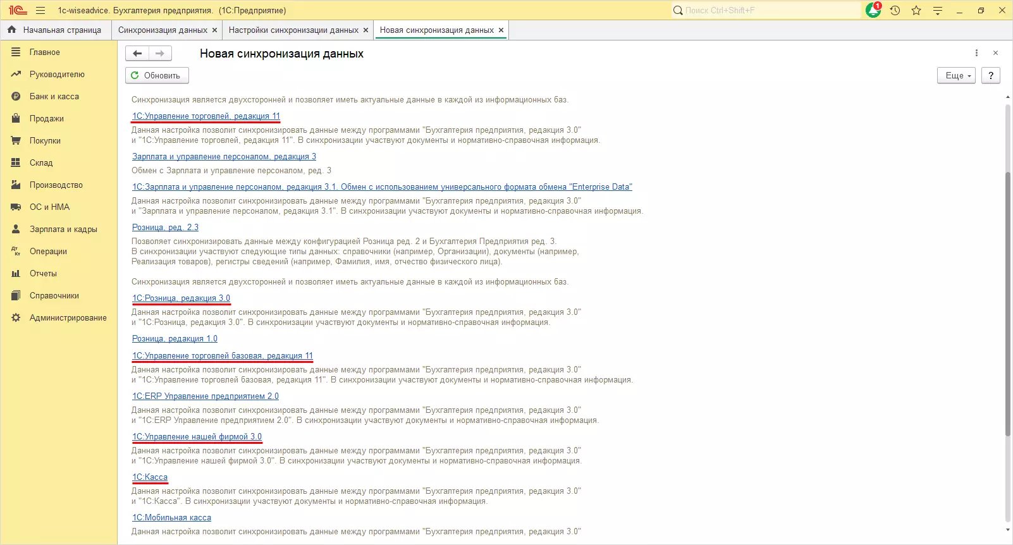Click the forward arrow navigation button

pos(160,54)
